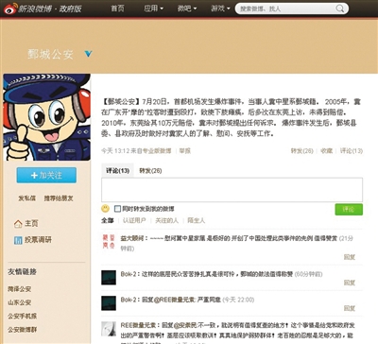Click 发私信 link
This screenshot has height=344, width=378.
coord(26,198)
